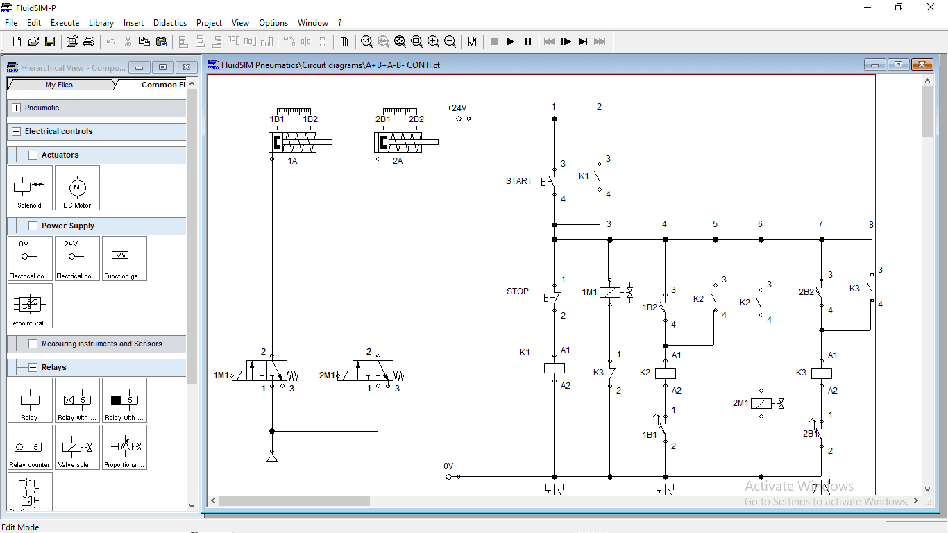Open the File menu
The height and width of the screenshot is (533, 948).
coord(11,23)
